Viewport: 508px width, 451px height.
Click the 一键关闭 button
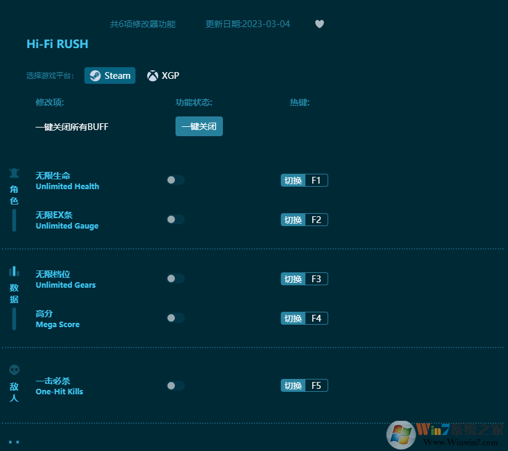pyautogui.click(x=199, y=126)
